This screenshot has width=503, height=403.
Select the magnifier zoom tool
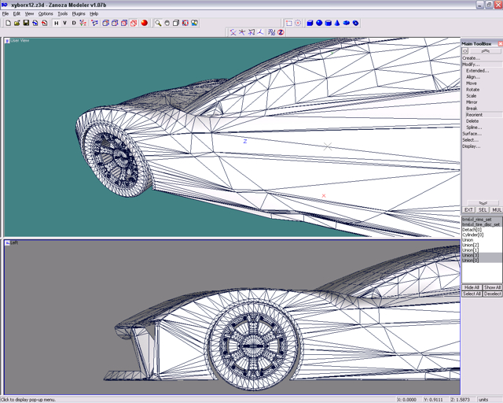click(158, 23)
